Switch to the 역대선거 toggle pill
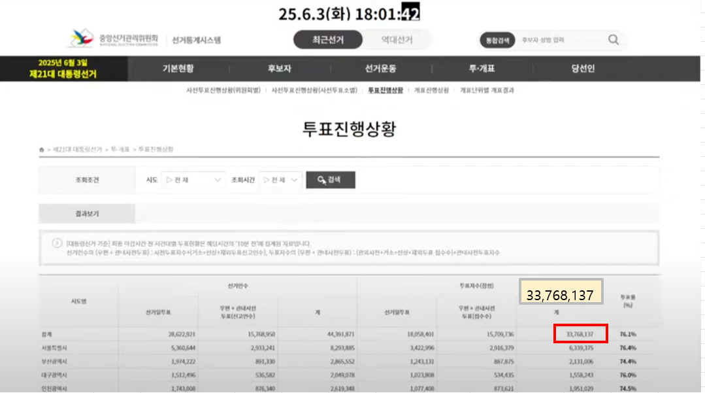Viewport: 705px width, 393px height. [x=397, y=40]
